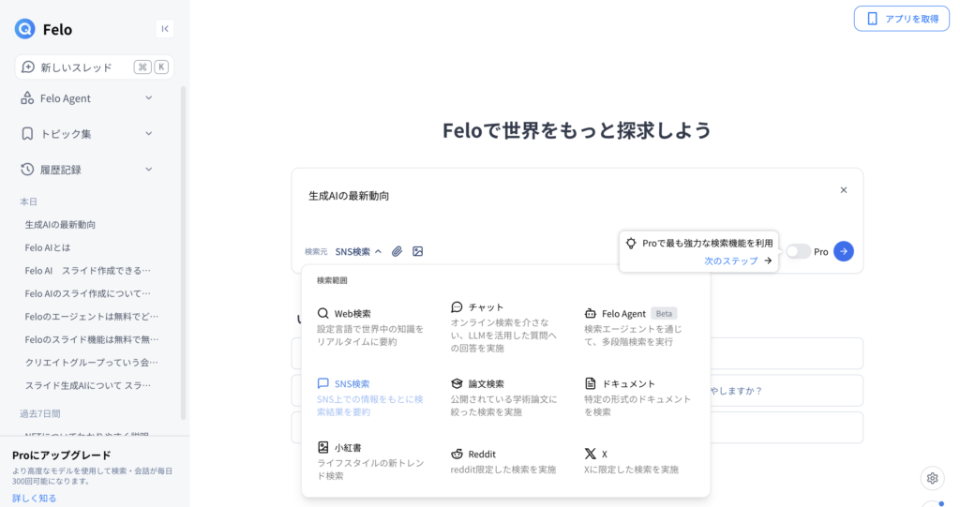This screenshot has height=507, width=960.
Task: Expand the トピック集 section chevron
Action: click(149, 133)
